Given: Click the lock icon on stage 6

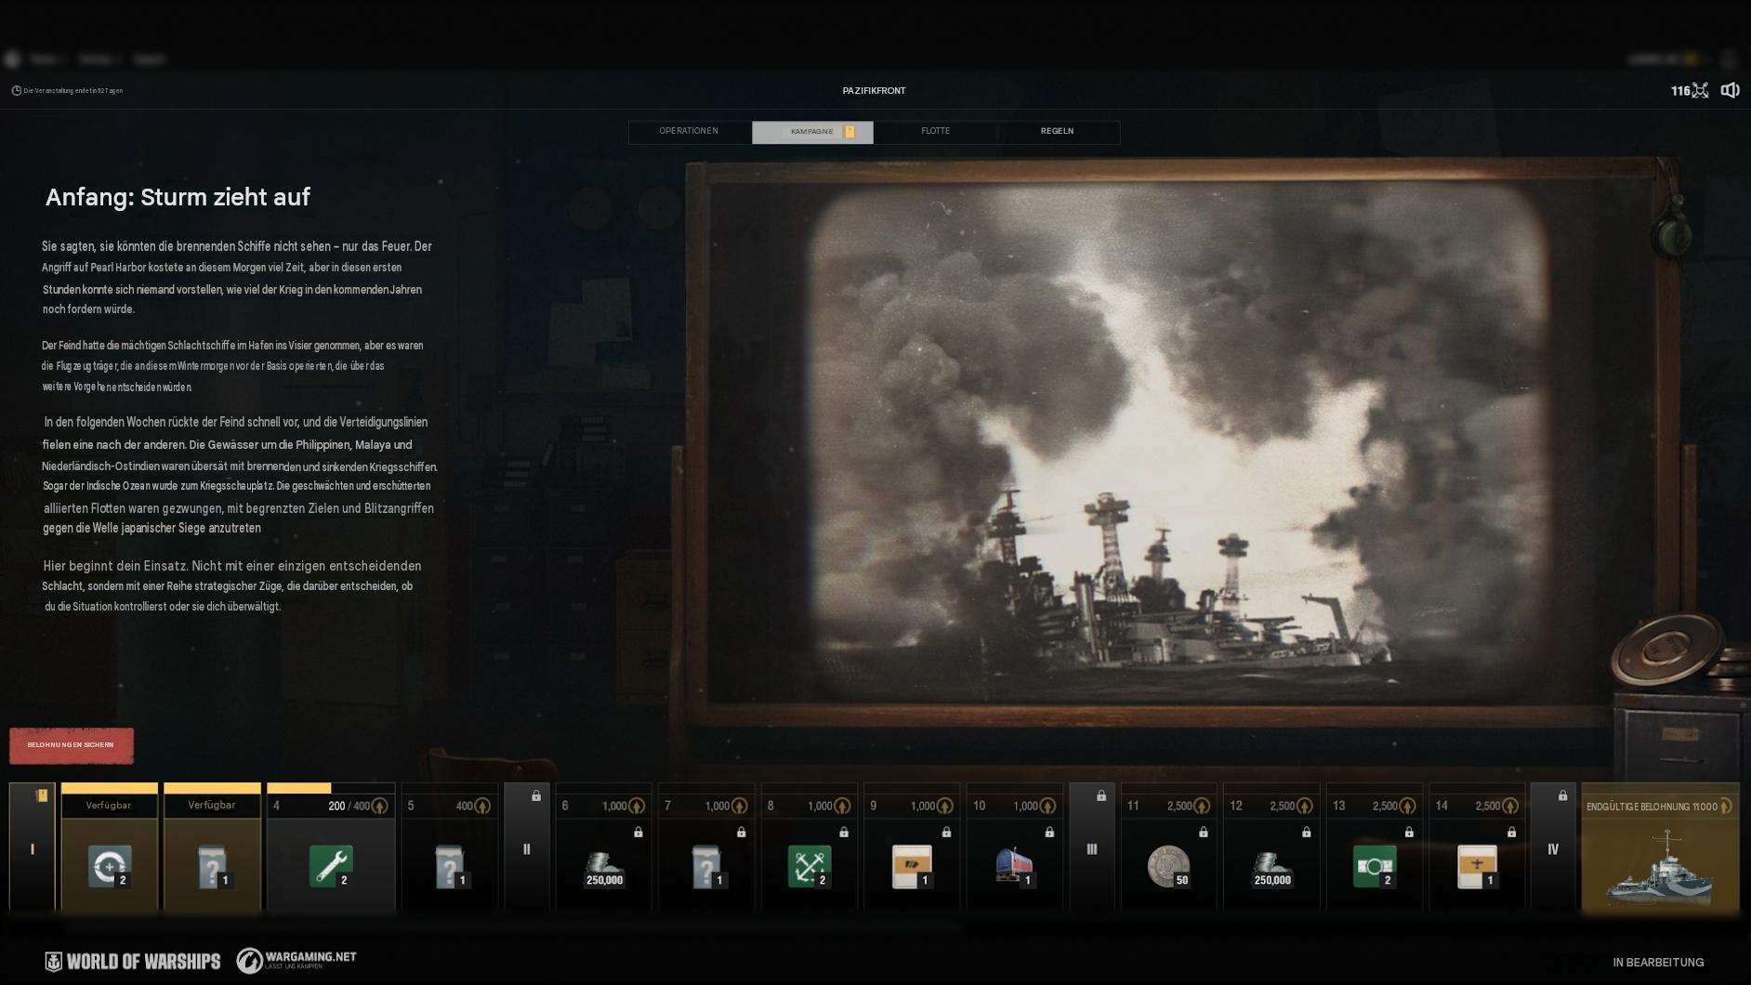Looking at the screenshot, I should coord(639,833).
